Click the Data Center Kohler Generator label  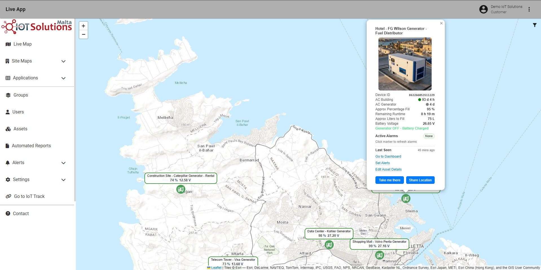329,233
